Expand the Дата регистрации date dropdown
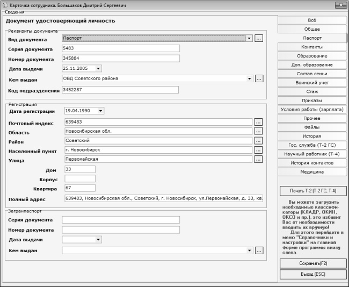Viewport: 349px width, 287px height. 101,111
